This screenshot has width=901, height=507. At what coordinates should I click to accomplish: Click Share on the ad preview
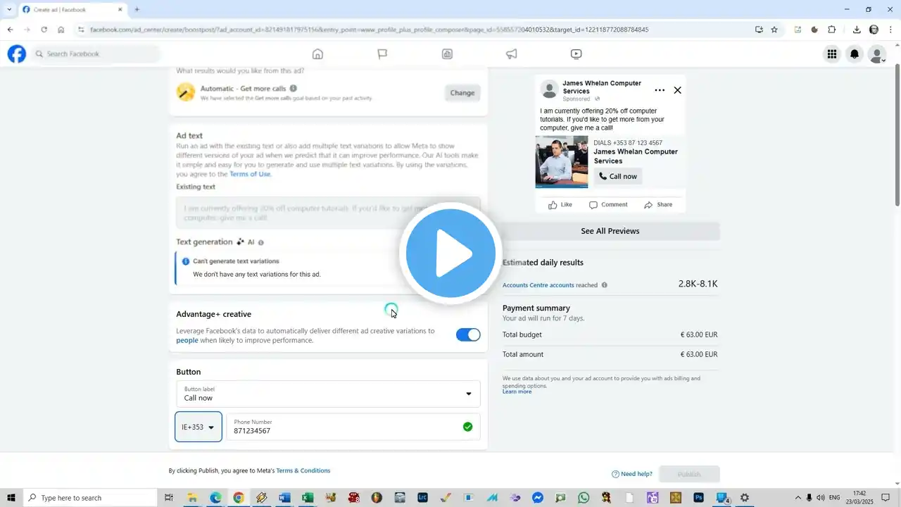pos(658,205)
